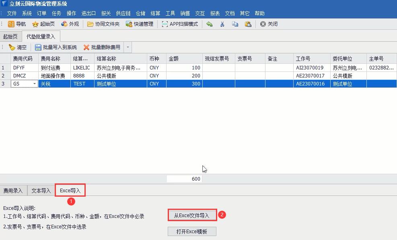Open the 操作 menu
The image size is (397, 240).
pos(72,13)
